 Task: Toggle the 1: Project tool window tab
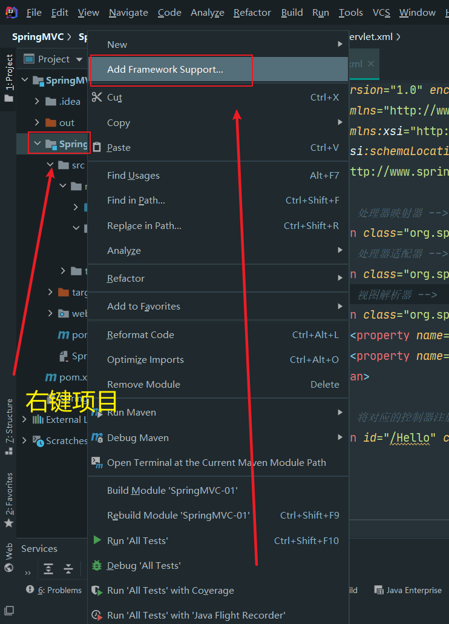tap(8, 78)
